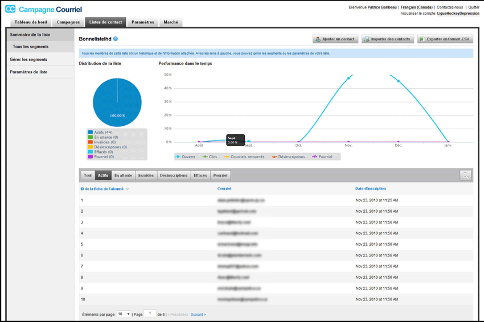The image size is (484, 322).
Task: Switch to the Campagnes tab
Action: pos(68,22)
